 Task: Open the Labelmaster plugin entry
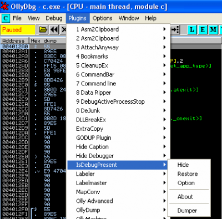[x=118, y=183]
